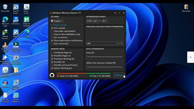Enable Close after optimization
Image resolution: width=194 pixels, height=109 pixels.
click(x=52, y=31)
